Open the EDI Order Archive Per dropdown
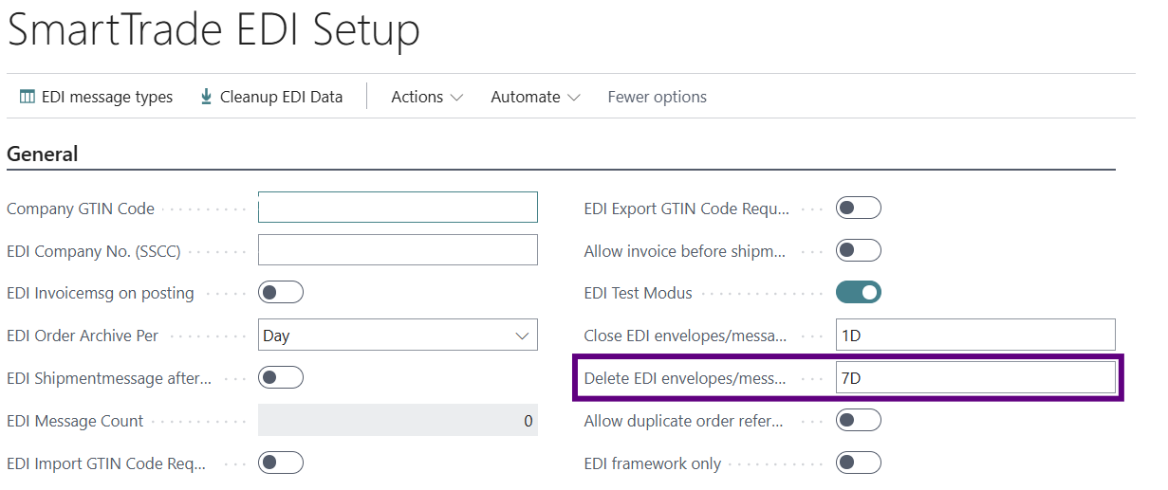The height and width of the screenshot is (490, 1168). [398, 336]
